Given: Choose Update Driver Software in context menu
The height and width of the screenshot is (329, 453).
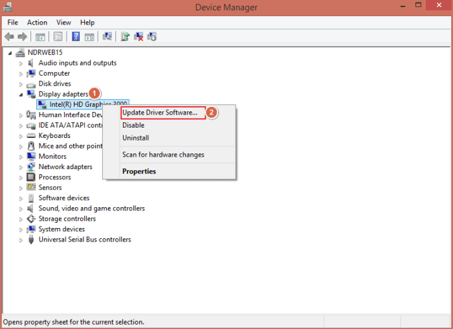Looking at the screenshot, I should (x=160, y=113).
